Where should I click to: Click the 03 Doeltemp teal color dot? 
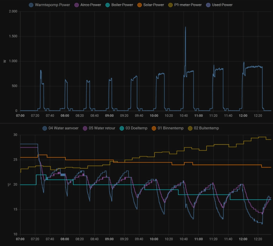coord(122,128)
